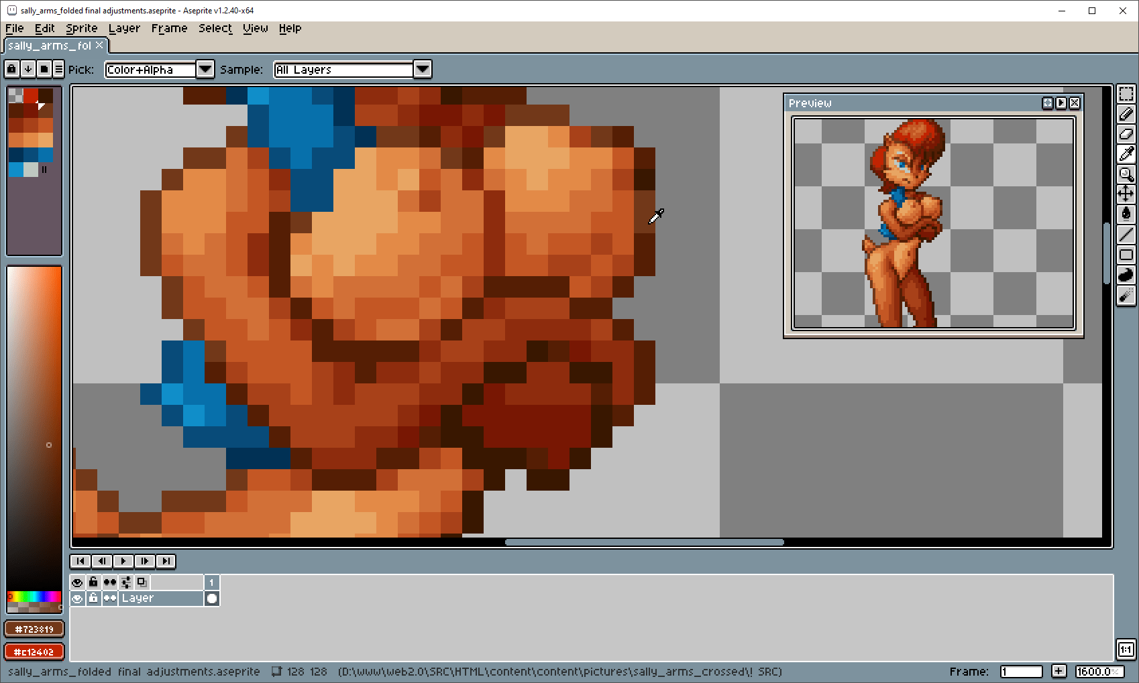This screenshot has height=683, width=1139.
Task: Open the palette options menu button
Action: [59, 69]
